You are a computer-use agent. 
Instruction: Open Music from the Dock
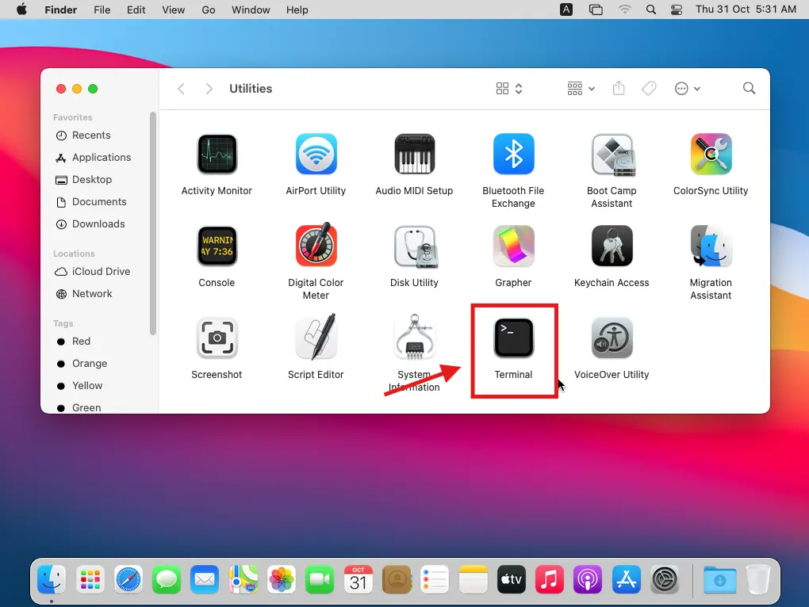(549, 580)
